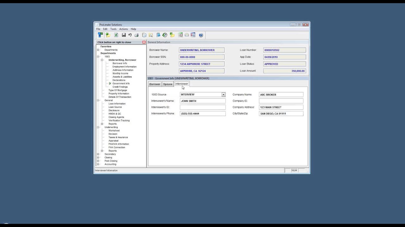
Task: Click the printer toolbar icon
Action: pyautogui.click(x=136, y=35)
